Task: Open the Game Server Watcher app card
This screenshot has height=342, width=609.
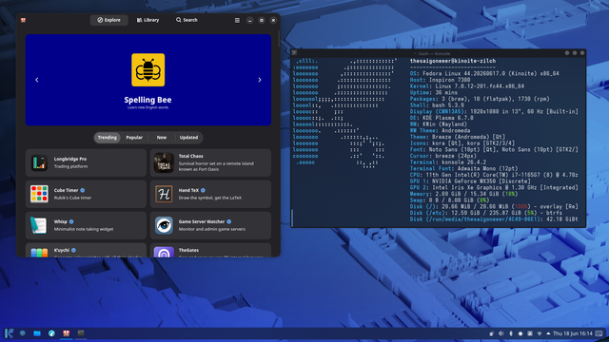Action: tap(210, 225)
